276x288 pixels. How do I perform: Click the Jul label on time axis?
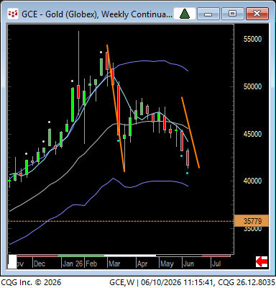tap(216, 264)
